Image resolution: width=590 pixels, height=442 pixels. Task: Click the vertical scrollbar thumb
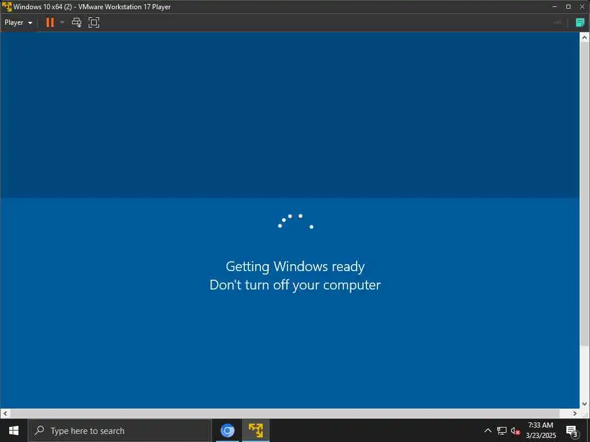584,194
